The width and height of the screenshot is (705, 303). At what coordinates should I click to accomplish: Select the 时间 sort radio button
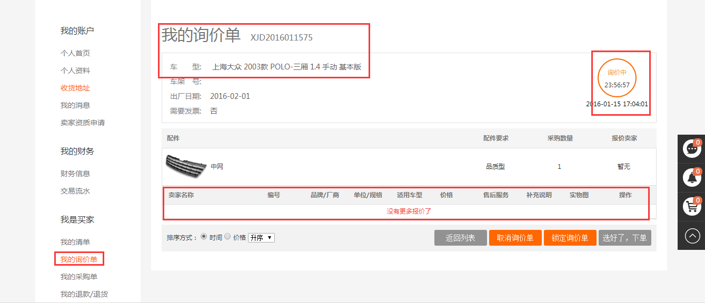point(204,237)
